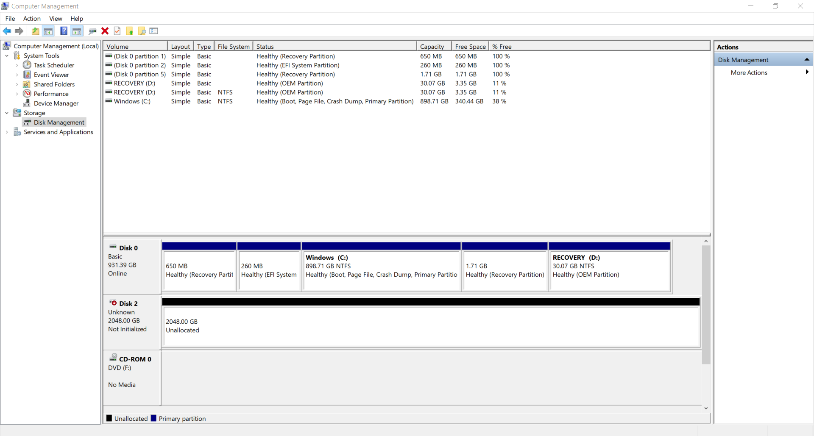Click the Storage node icon
This screenshot has height=436, width=814.
[17, 113]
